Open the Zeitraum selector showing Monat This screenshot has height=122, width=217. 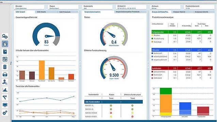[166, 7]
